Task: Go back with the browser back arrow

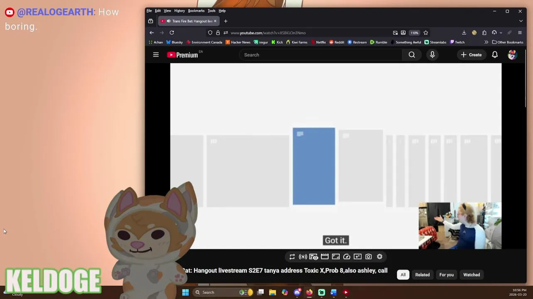Action: (x=152, y=33)
